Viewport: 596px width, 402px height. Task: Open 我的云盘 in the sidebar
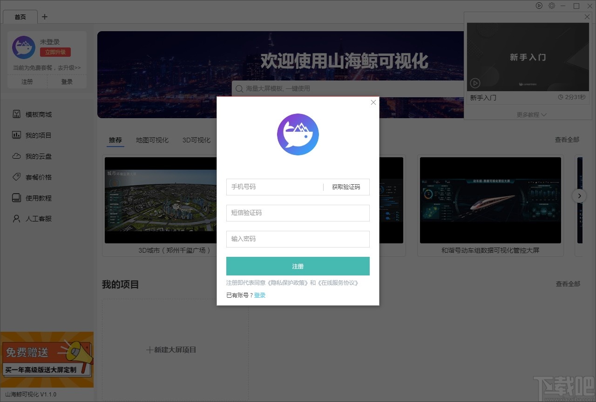pyautogui.click(x=39, y=156)
